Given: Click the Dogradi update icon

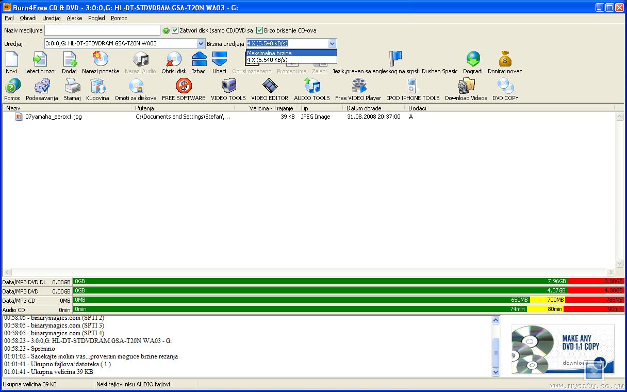Looking at the screenshot, I should coord(473,59).
